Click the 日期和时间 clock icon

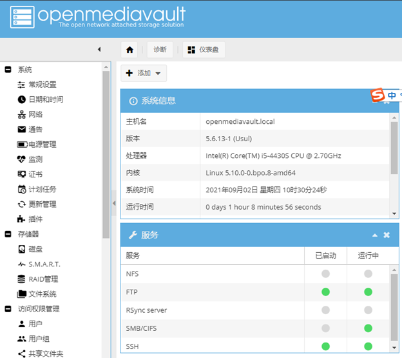point(21,99)
